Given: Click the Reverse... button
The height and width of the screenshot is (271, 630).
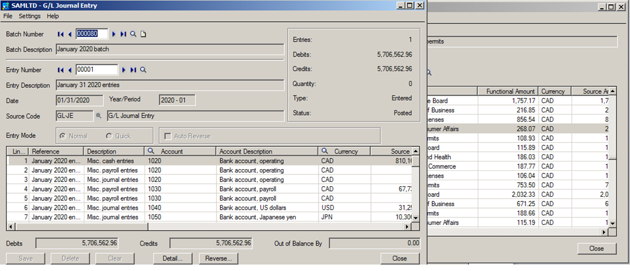Looking at the screenshot, I should click(x=218, y=258).
